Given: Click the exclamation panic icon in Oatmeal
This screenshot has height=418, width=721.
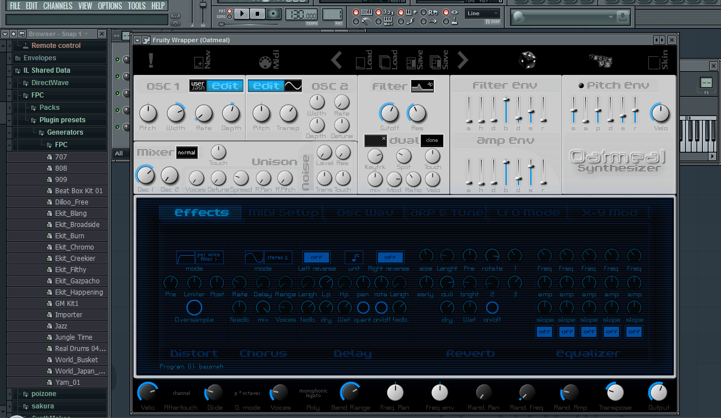Looking at the screenshot, I should pyautogui.click(x=150, y=60).
